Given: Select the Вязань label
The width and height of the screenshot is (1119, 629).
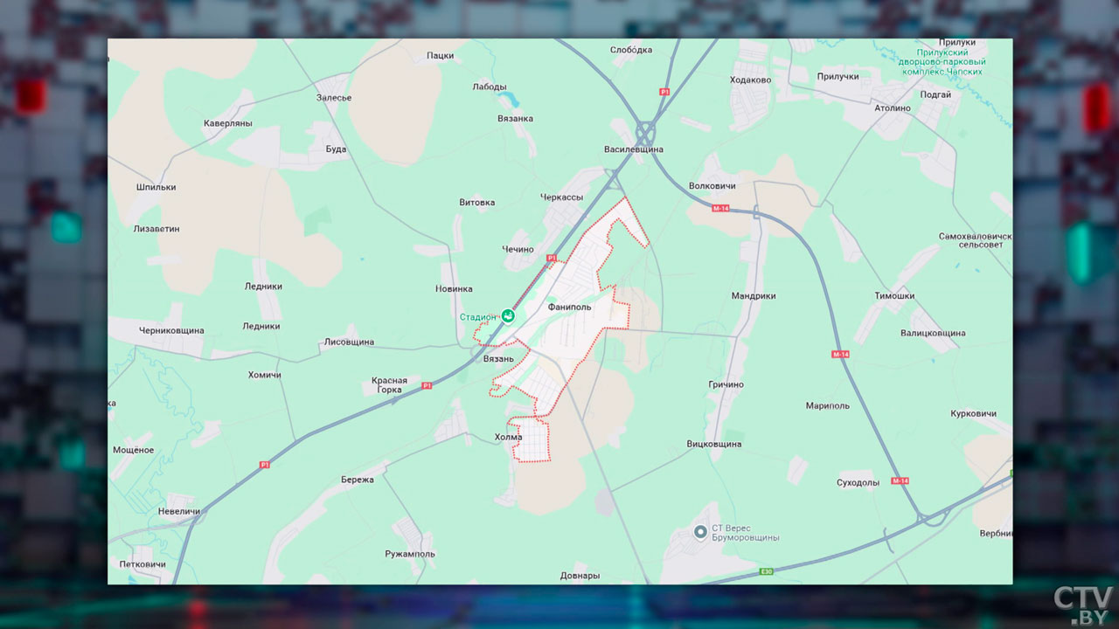Looking at the screenshot, I should [498, 359].
